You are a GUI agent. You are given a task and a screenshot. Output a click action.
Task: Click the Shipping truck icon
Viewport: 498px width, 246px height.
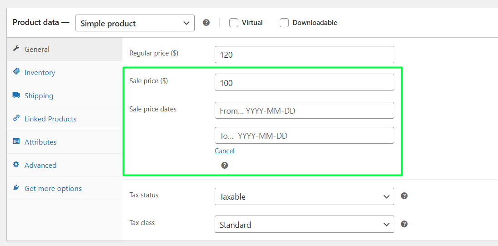pyautogui.click(x=16, y=95)
